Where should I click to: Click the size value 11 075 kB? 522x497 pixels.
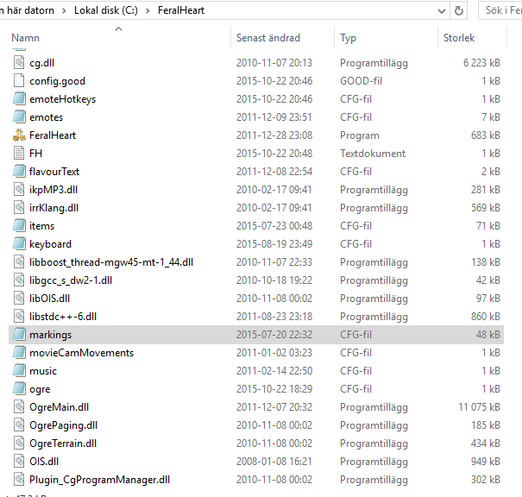[x=479, y=406]
